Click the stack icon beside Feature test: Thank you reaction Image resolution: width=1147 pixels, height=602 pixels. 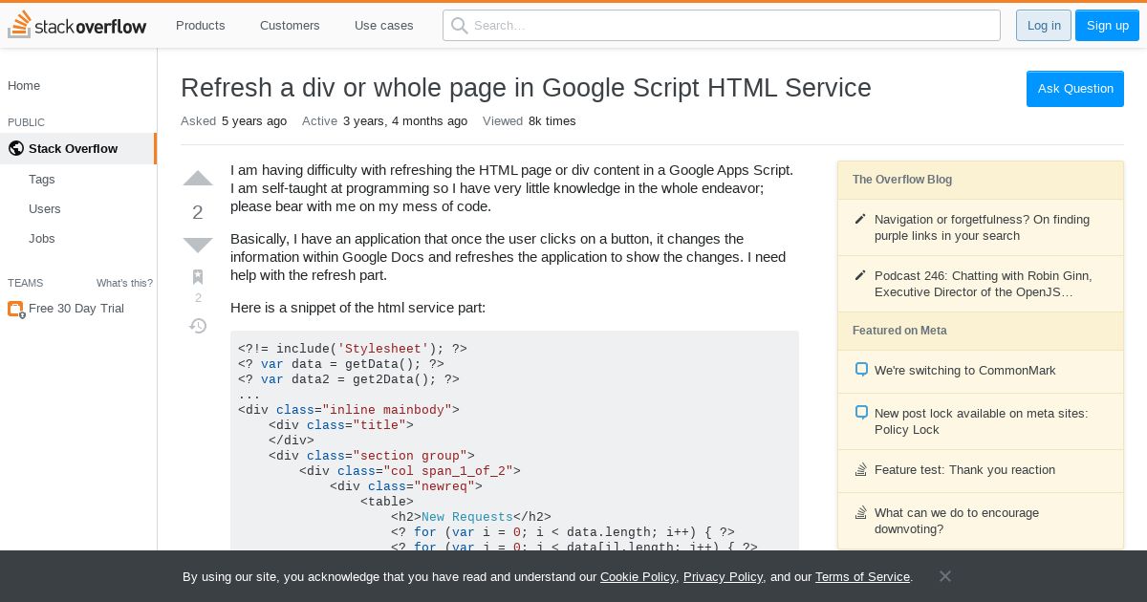(x=860, y=469)
